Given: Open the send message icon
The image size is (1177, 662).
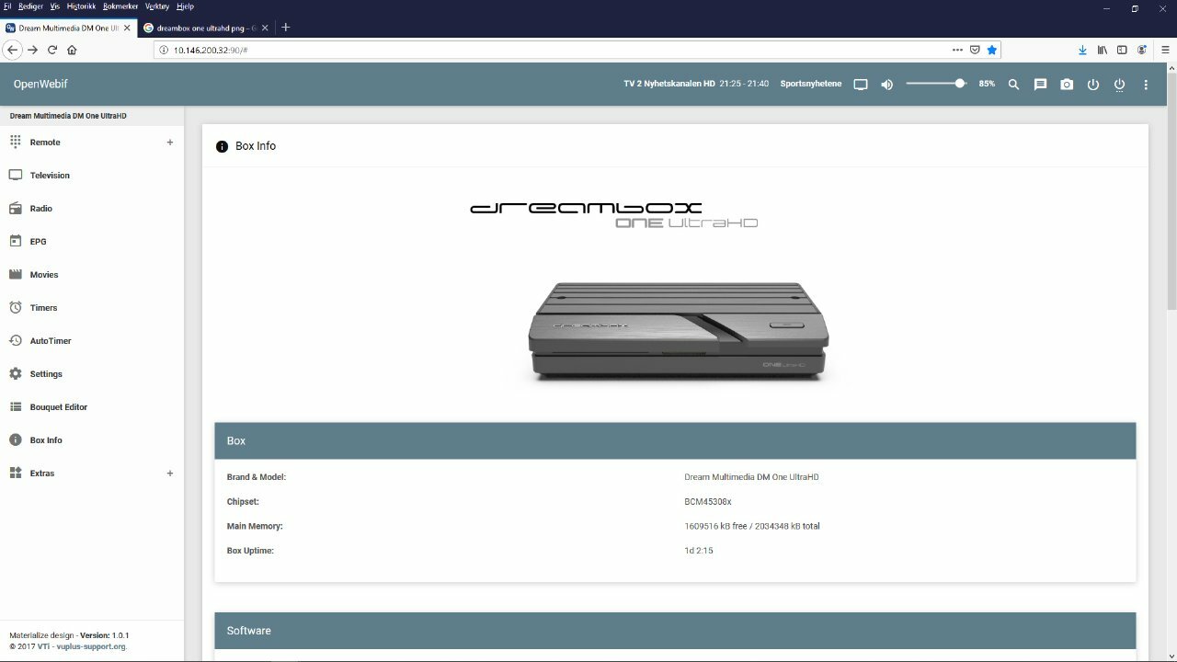Looking at the screenshot, I should (1040, 85).
